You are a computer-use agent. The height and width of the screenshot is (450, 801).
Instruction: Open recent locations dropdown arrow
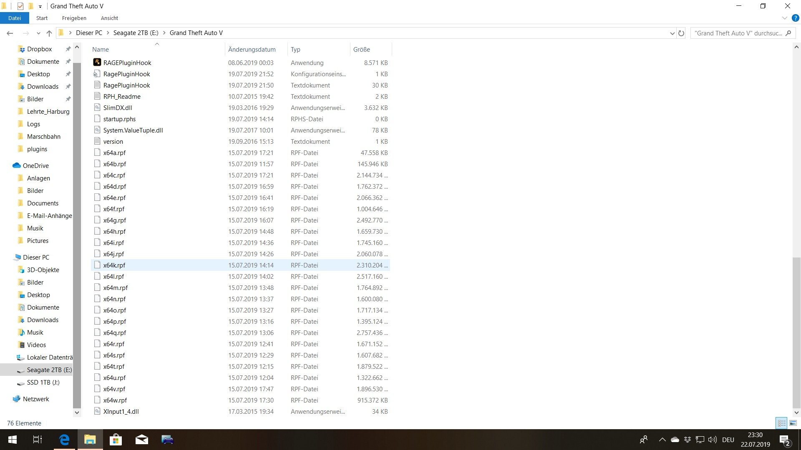click(x=38, y=33)
